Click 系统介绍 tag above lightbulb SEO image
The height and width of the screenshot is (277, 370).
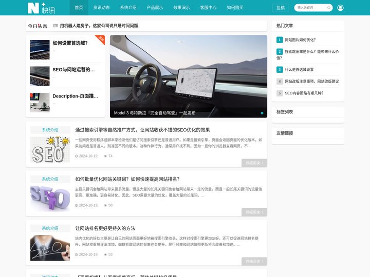coord(50,130)
